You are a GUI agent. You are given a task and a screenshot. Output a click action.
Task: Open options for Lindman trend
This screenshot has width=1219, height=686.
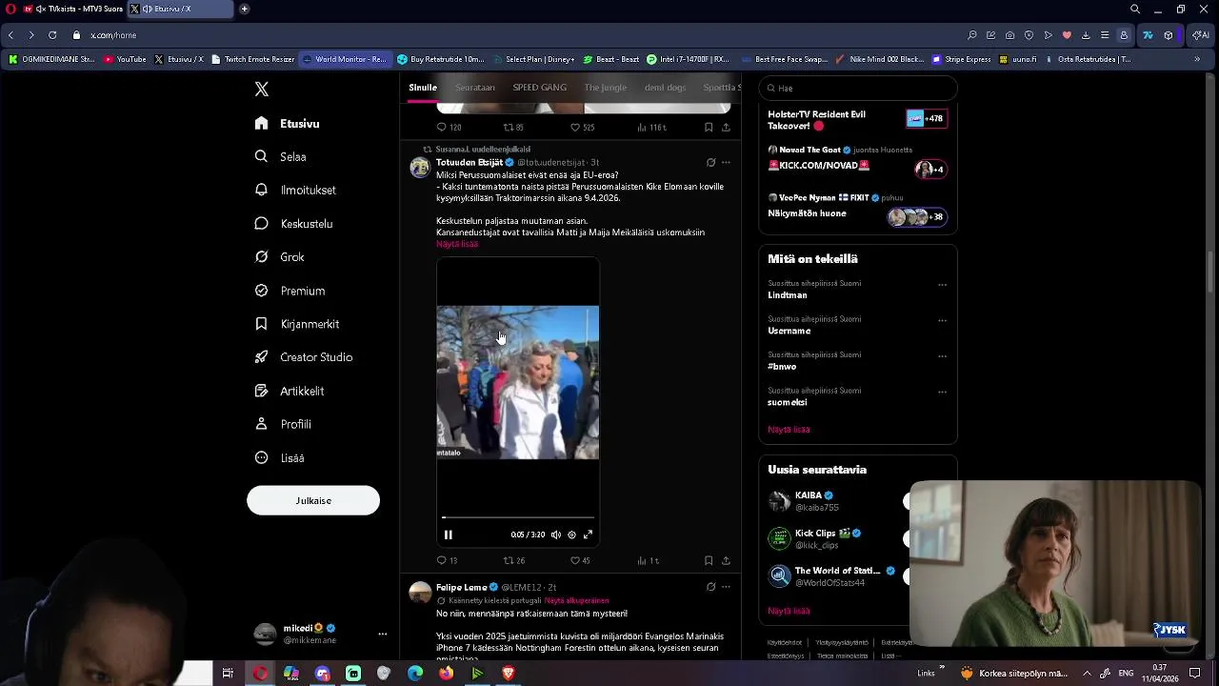[942, 285]
